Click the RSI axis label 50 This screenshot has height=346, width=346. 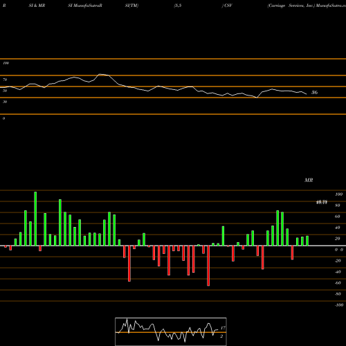tap(5, 91)
